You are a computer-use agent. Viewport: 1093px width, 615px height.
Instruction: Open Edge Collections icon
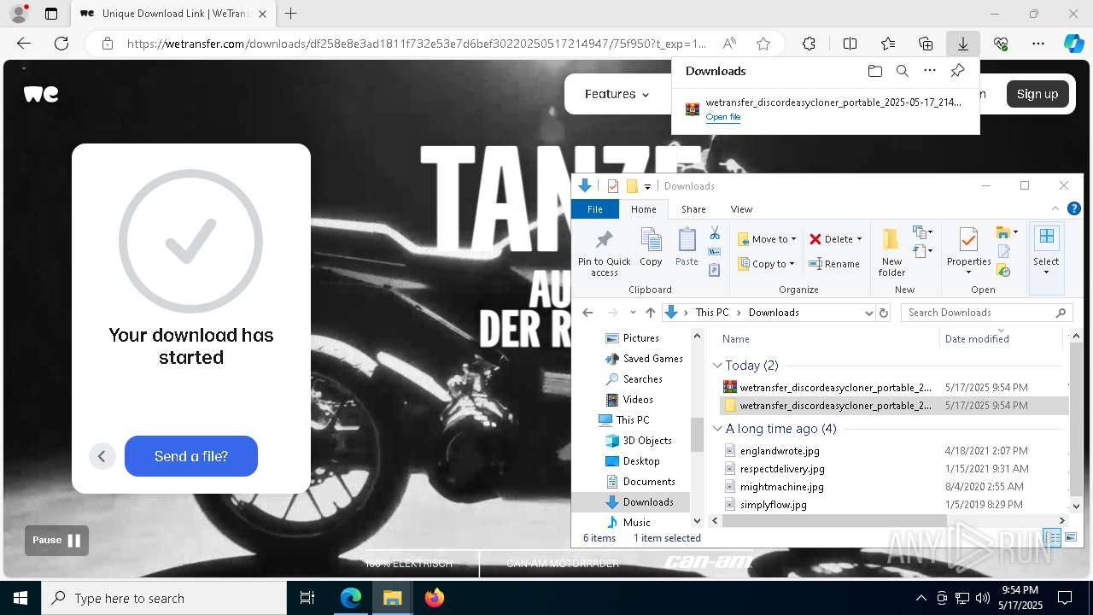pos(926,44)
